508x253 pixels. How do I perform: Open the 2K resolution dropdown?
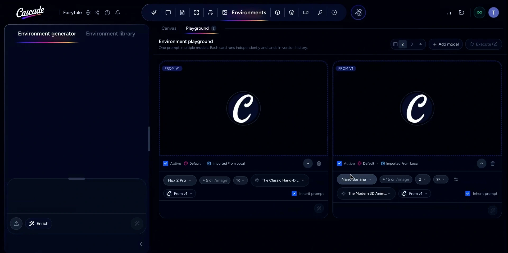point(441,179)
